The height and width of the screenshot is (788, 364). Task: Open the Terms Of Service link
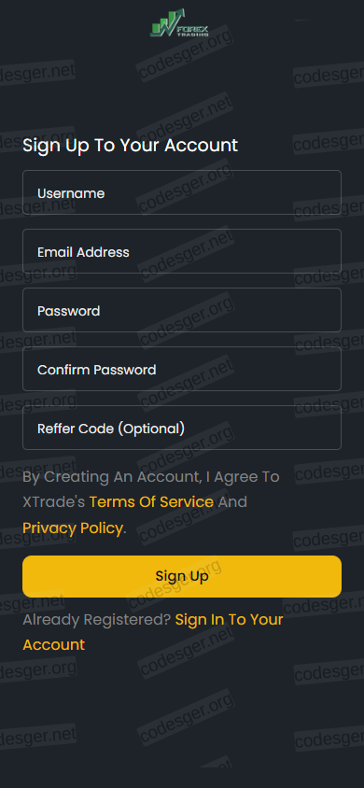tap(151, 501)
